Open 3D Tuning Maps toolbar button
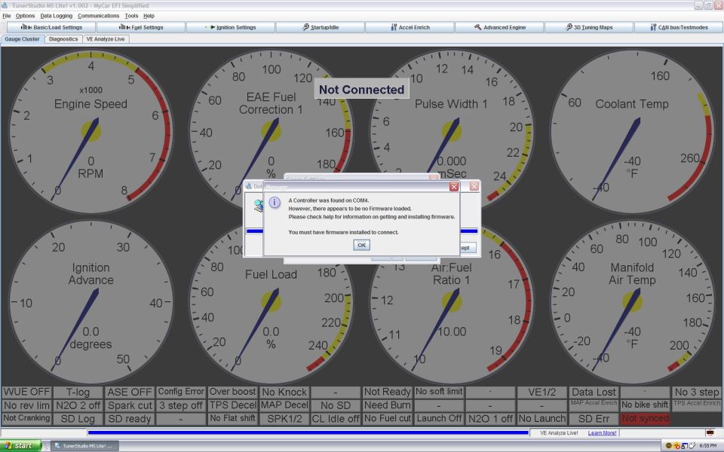 tap(589, 27)
